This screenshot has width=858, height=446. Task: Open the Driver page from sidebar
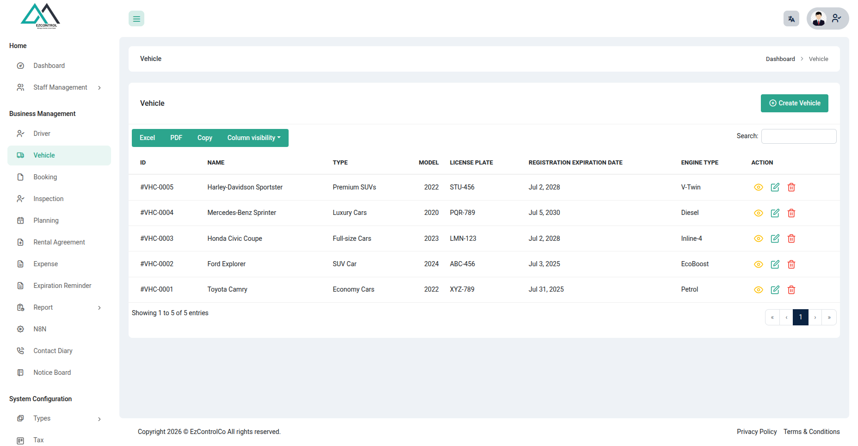coord(59,134)
